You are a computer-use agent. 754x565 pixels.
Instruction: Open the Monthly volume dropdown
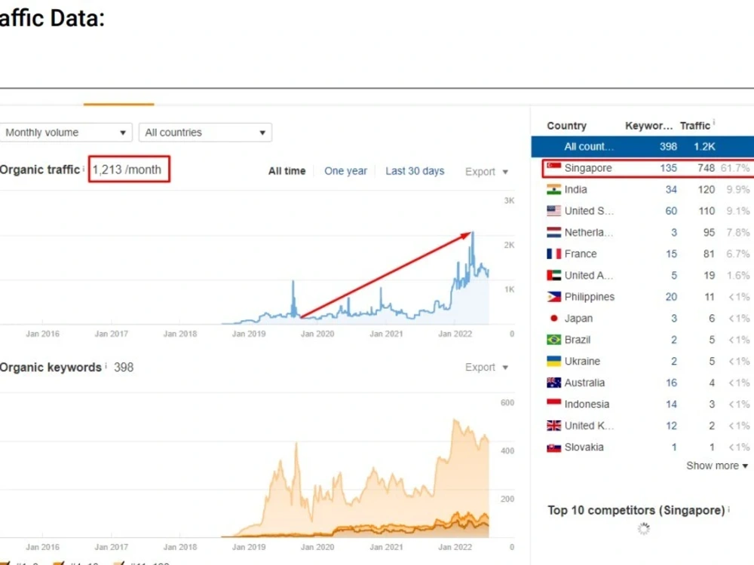click(x=66, y=133)
